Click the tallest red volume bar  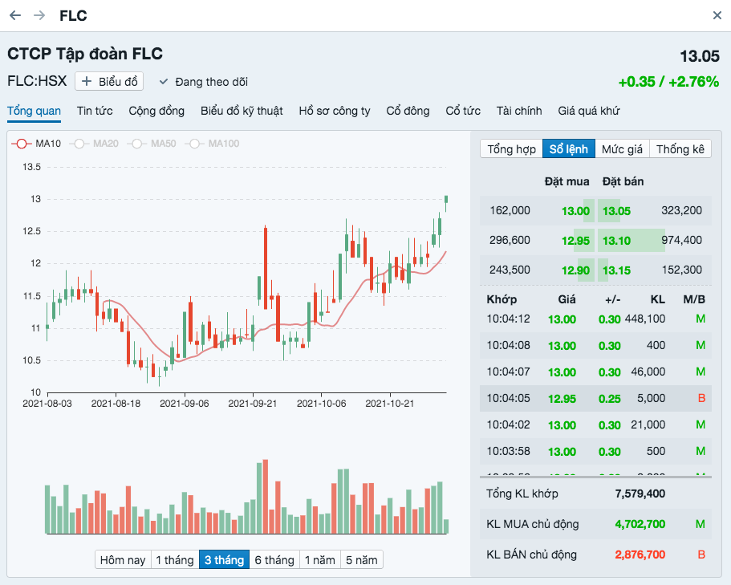[266, 497]
